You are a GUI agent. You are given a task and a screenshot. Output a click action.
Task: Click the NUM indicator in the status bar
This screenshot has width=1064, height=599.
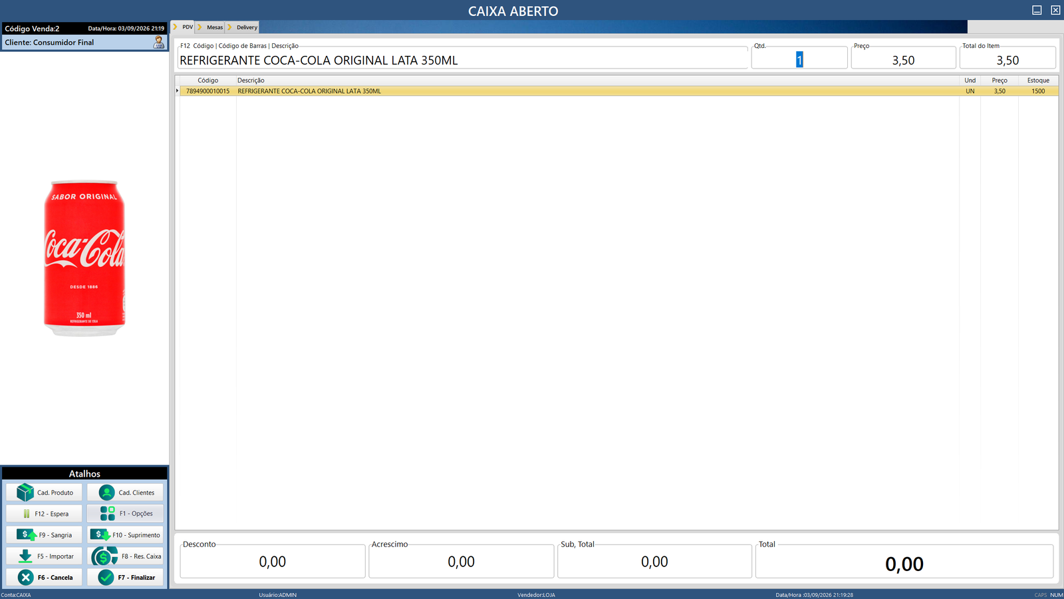[x=1057, y=595]
